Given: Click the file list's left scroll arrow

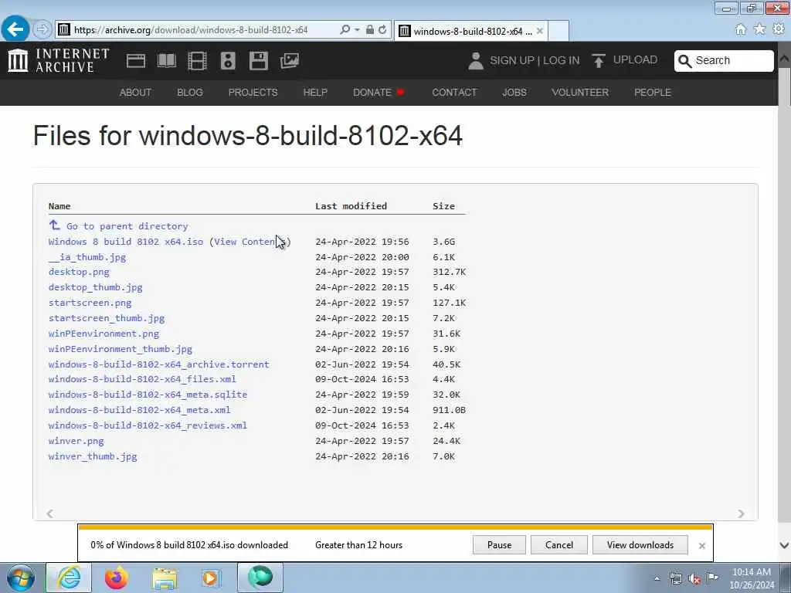Looking at the screenshot, I should [49, 513].
